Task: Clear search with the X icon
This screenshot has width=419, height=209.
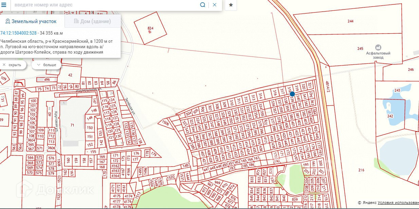Action: click(215, 5)
